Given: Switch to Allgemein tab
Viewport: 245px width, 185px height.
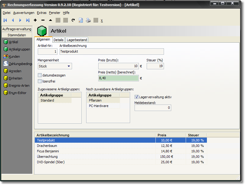Looking at the screenshot, I should [43, 39].
